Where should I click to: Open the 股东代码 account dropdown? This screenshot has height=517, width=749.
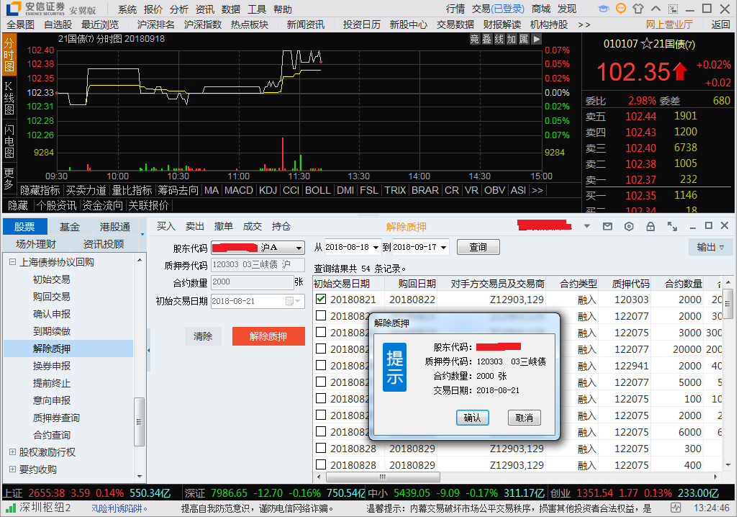(x=299, y=248)
